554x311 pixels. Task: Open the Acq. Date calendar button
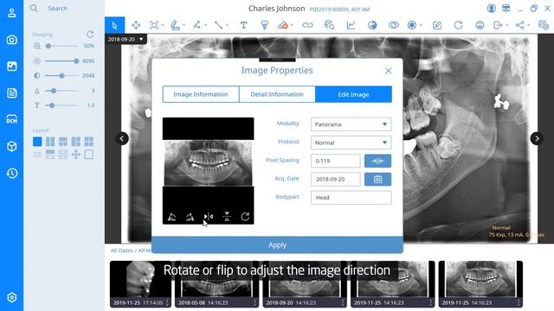point(377,179)
